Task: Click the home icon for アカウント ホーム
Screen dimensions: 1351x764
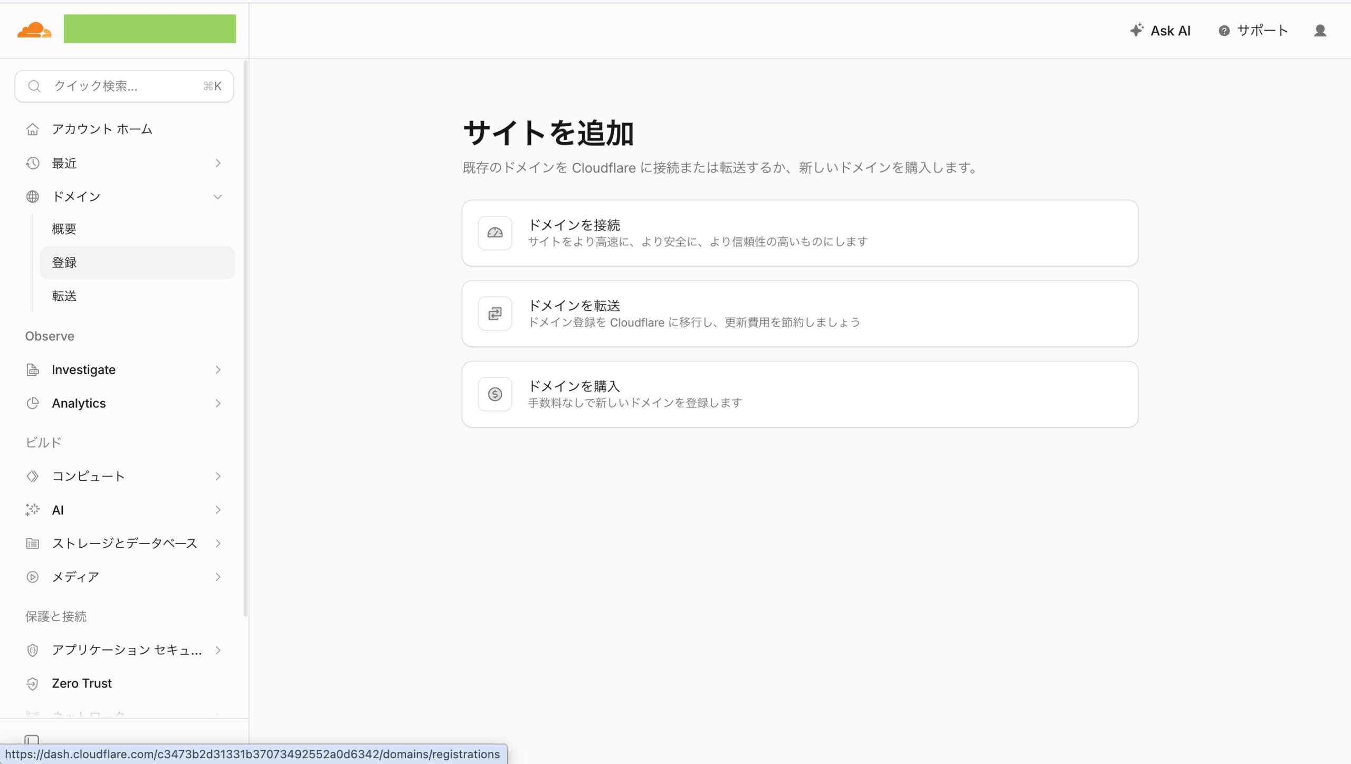Action: click(x=33, y=129)
